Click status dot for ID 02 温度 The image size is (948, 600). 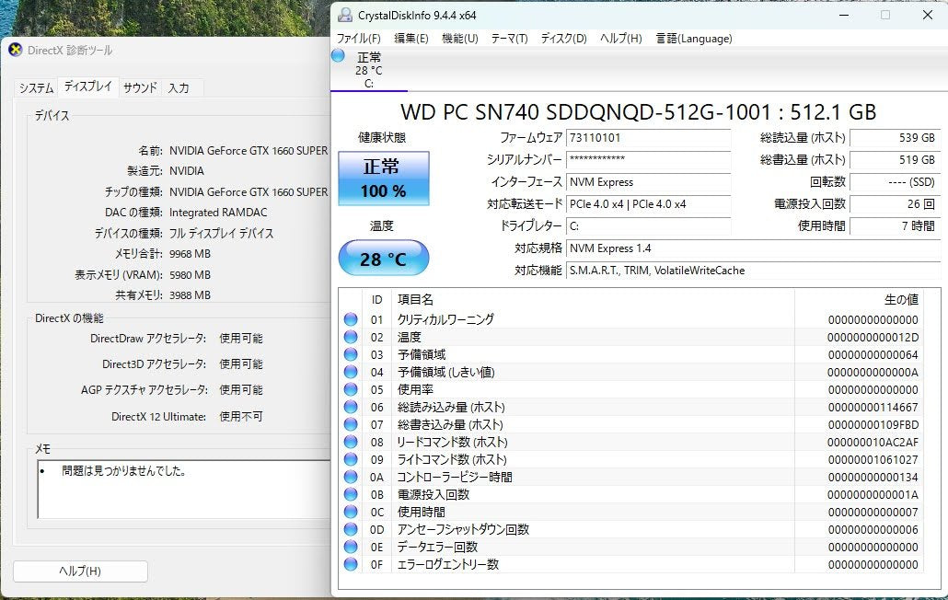click(x=351, y=337)
